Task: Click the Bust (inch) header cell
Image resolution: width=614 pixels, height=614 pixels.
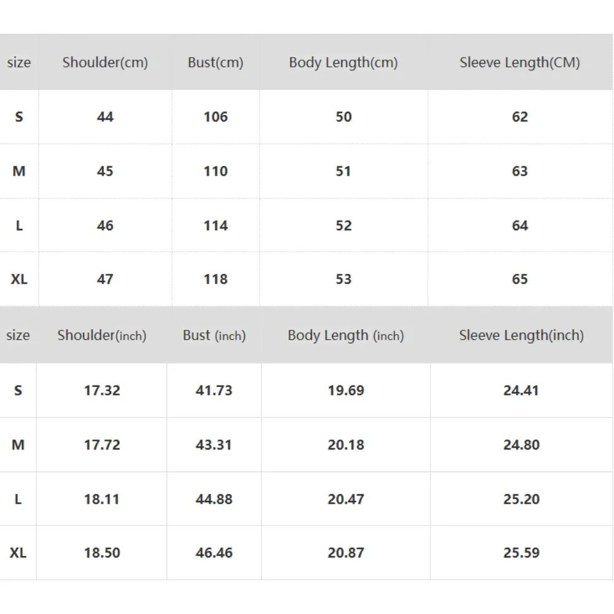Action: 214,335
